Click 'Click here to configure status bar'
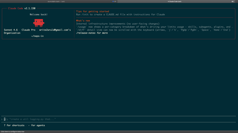Viewport: 238px width, 133px height. click(13, 132)
